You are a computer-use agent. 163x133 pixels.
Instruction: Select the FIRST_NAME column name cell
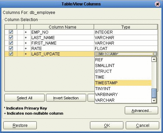(x=62, y=43)
